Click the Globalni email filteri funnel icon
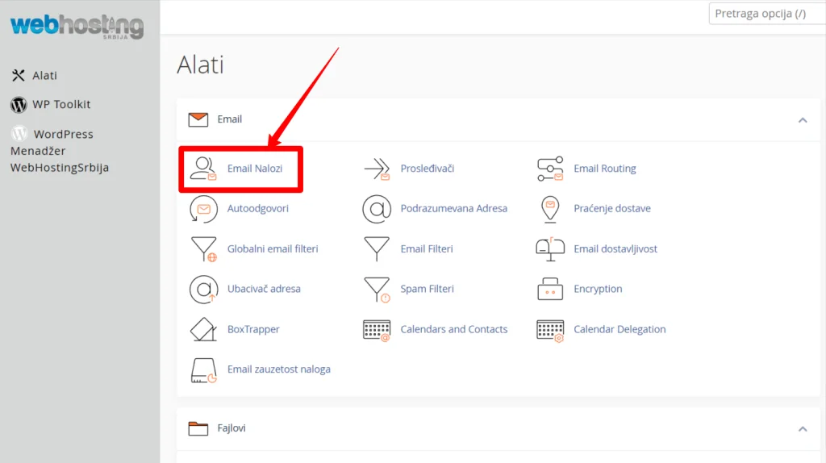This screenshot has width=826, height=463. [x=204, y=249]
